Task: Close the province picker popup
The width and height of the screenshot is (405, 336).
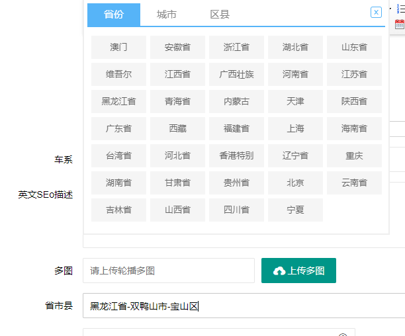Action: 376,13
